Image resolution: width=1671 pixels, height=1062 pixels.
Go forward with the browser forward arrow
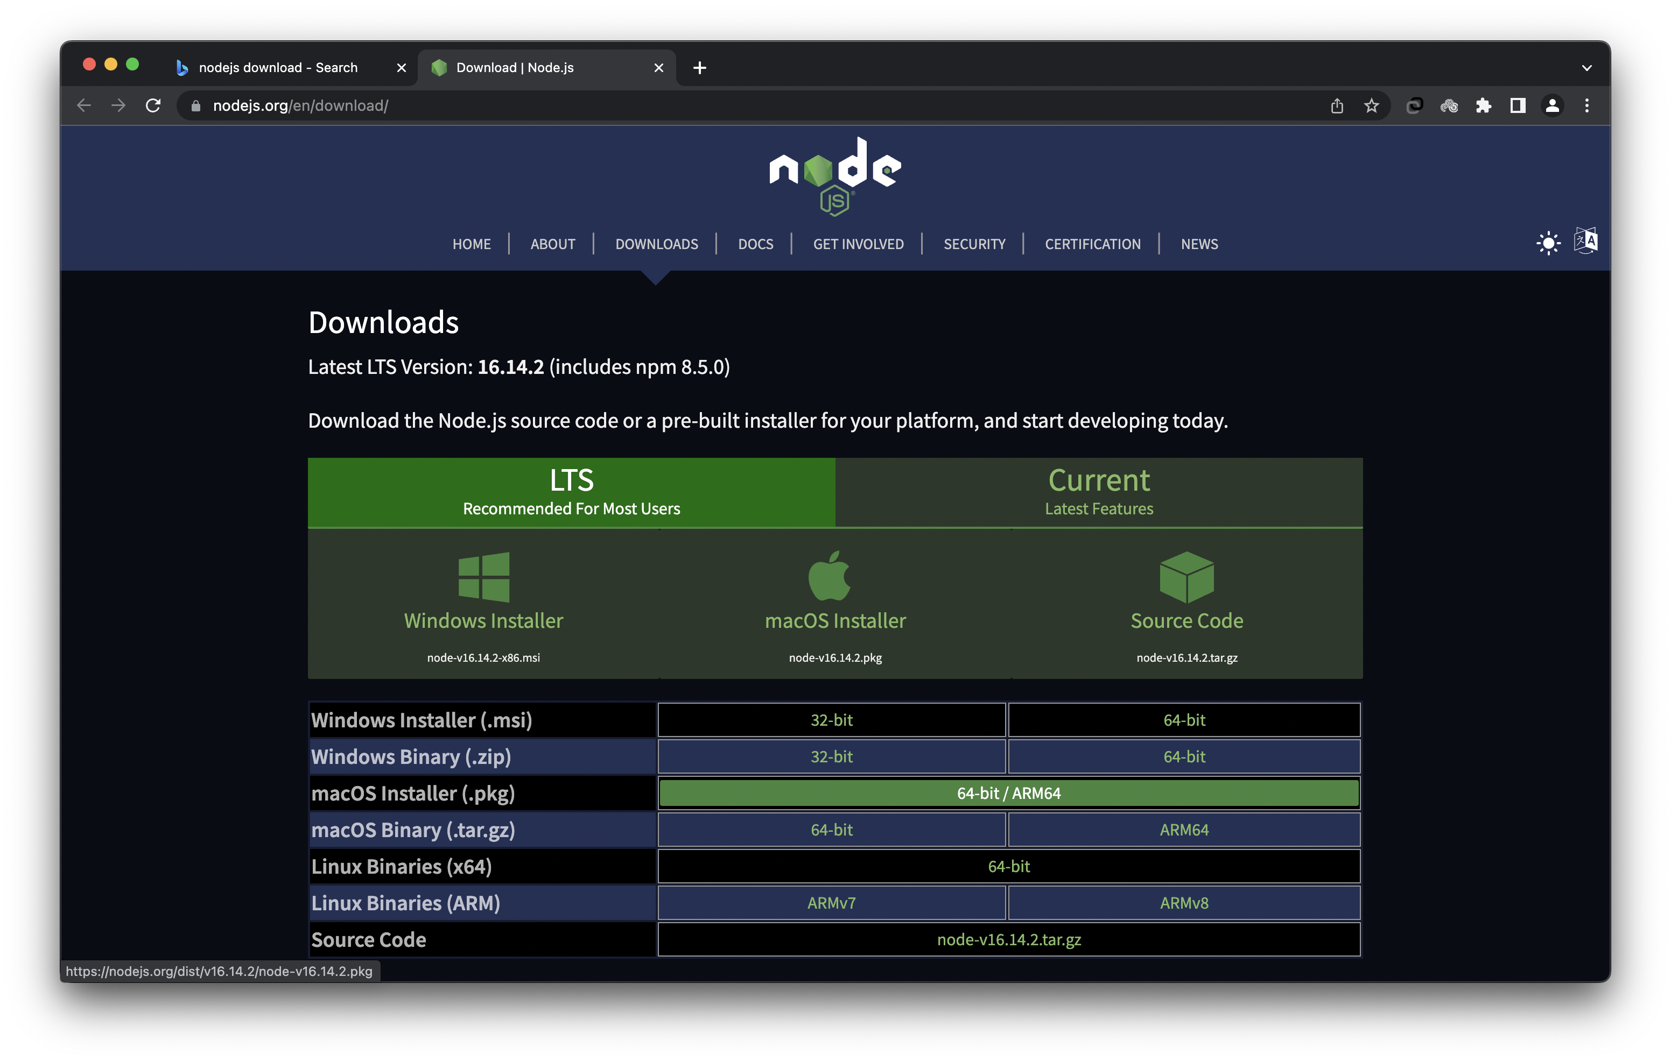pos(118,105)
